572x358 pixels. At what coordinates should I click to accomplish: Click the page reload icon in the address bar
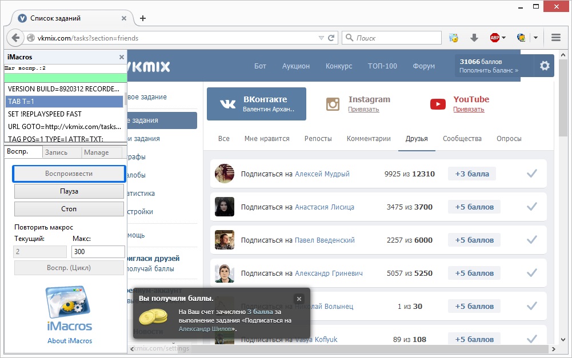pyautogui.click(x=331, y=37)
